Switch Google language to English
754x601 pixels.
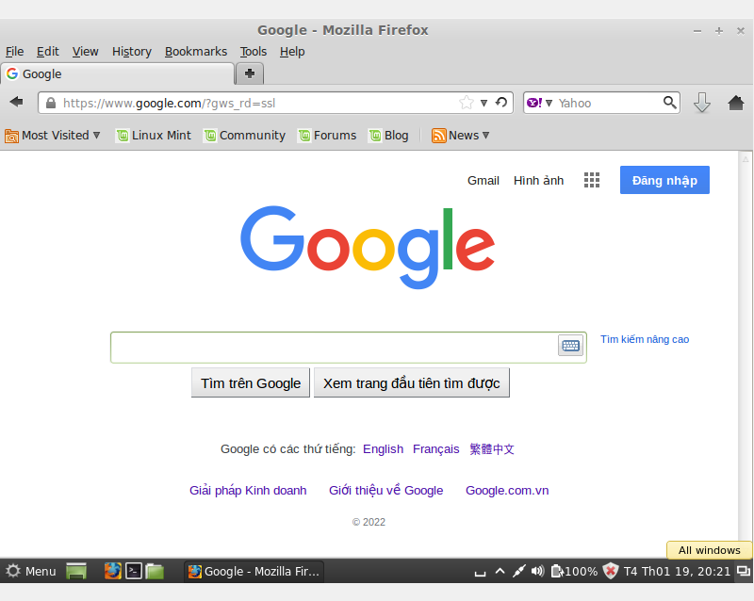coord(384,449)
